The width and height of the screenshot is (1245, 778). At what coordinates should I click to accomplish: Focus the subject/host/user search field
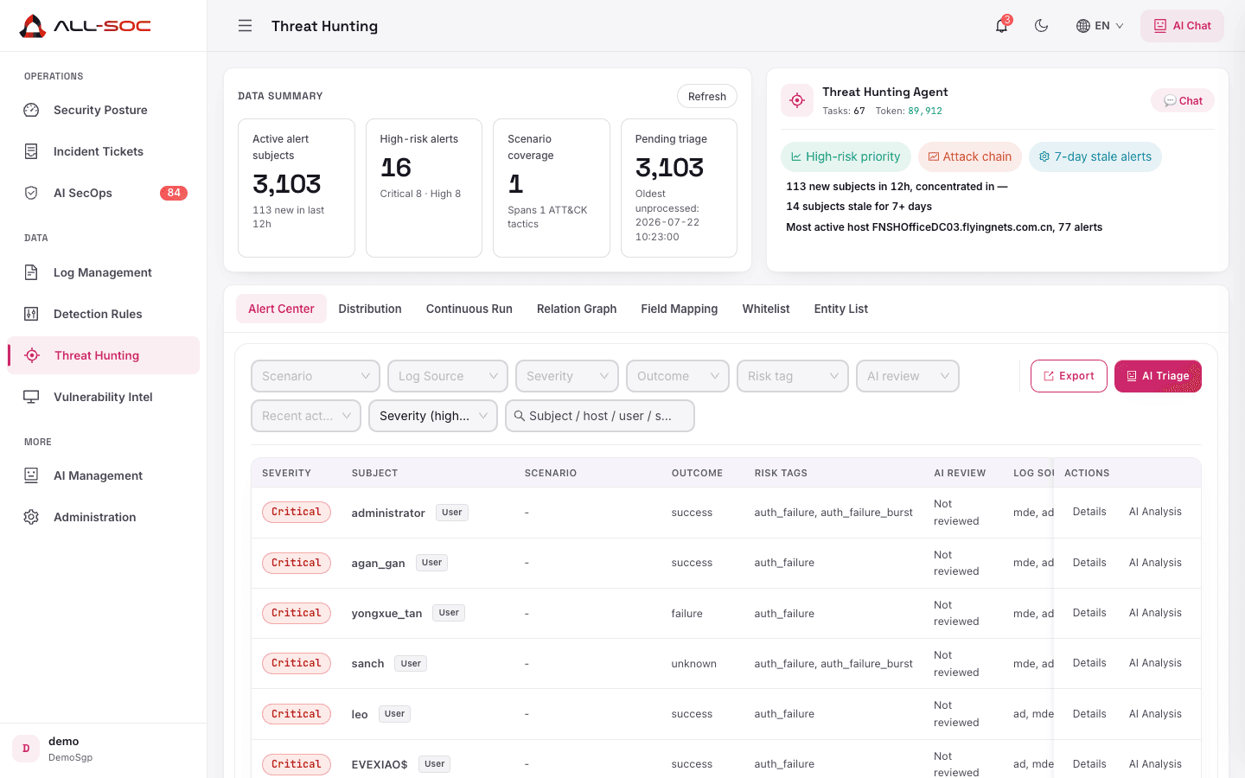click(600, 416)
